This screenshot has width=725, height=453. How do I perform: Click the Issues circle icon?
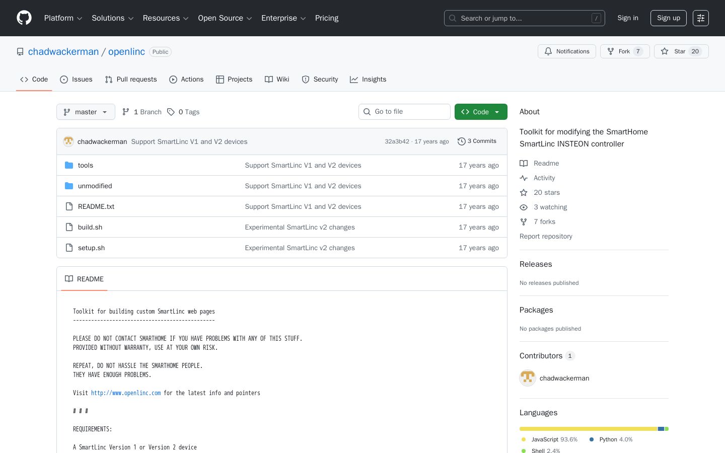click(64, 80)
